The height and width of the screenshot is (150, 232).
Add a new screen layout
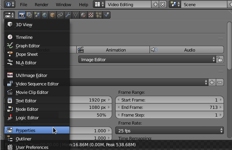point(155,5)
